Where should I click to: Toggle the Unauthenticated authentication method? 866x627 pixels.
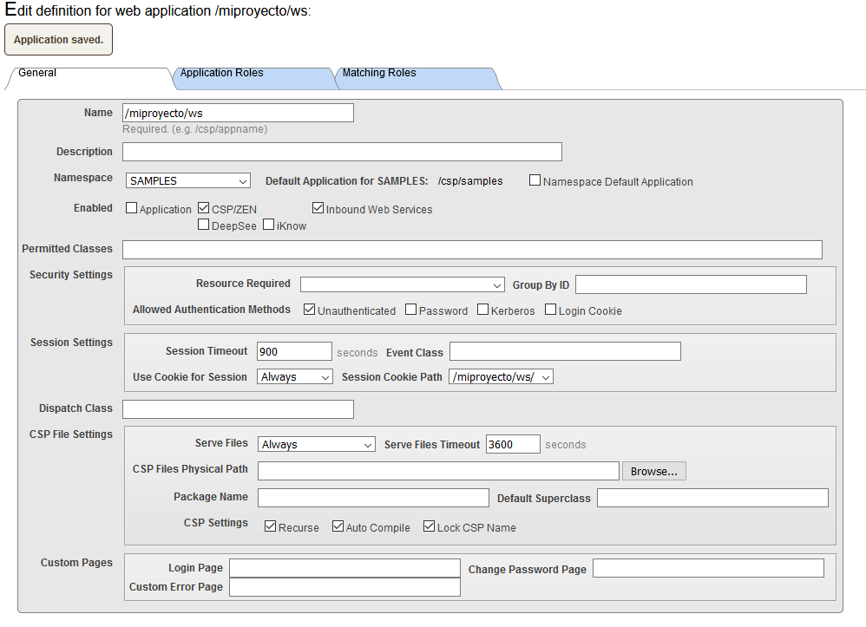310,310
